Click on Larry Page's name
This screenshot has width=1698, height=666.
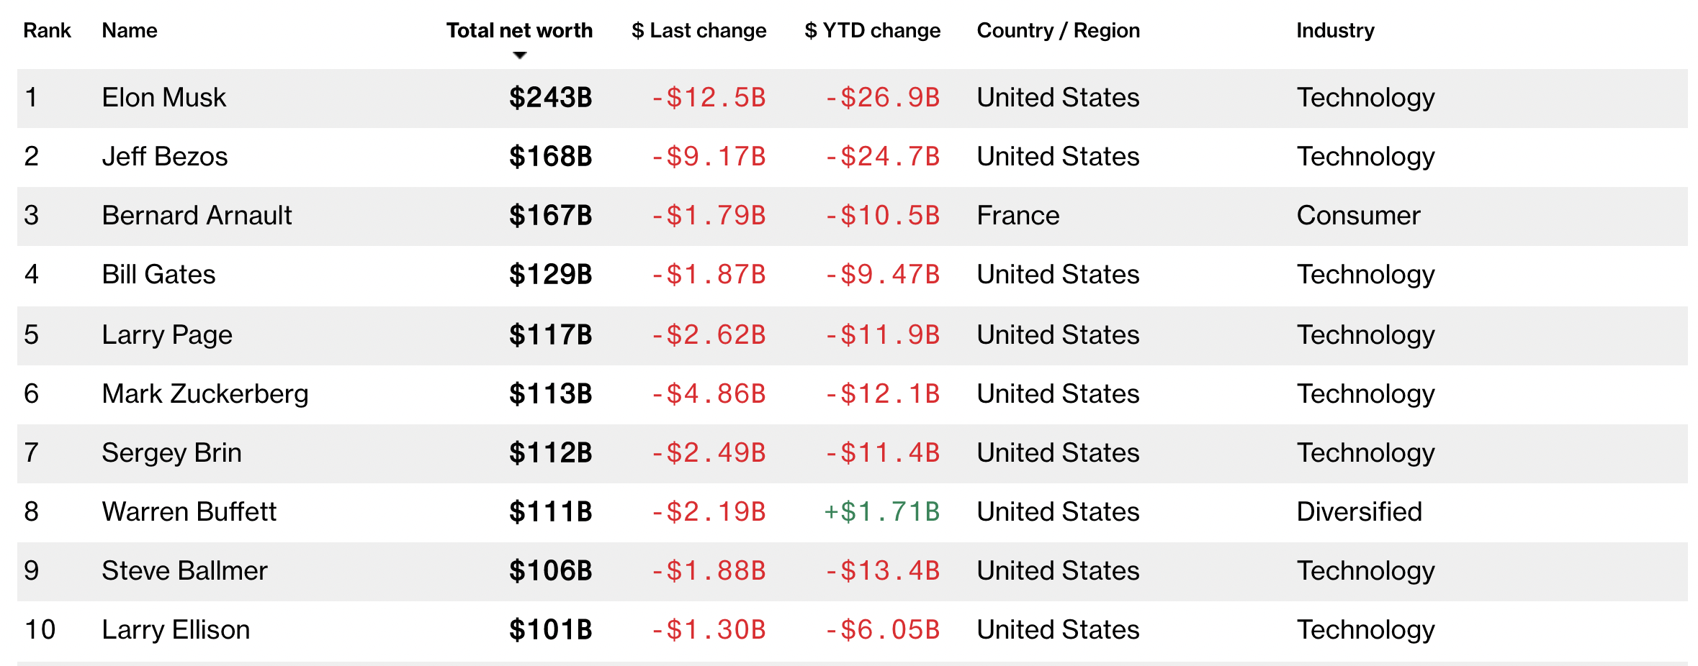click(167, 334)
